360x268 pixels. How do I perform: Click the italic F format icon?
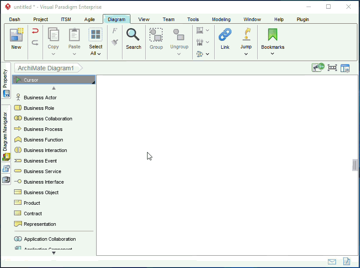[x=115, y=31]
